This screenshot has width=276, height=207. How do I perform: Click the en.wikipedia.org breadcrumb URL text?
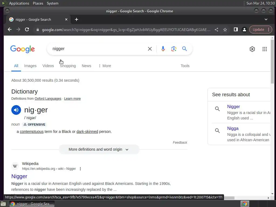click(x=49, y=169)
